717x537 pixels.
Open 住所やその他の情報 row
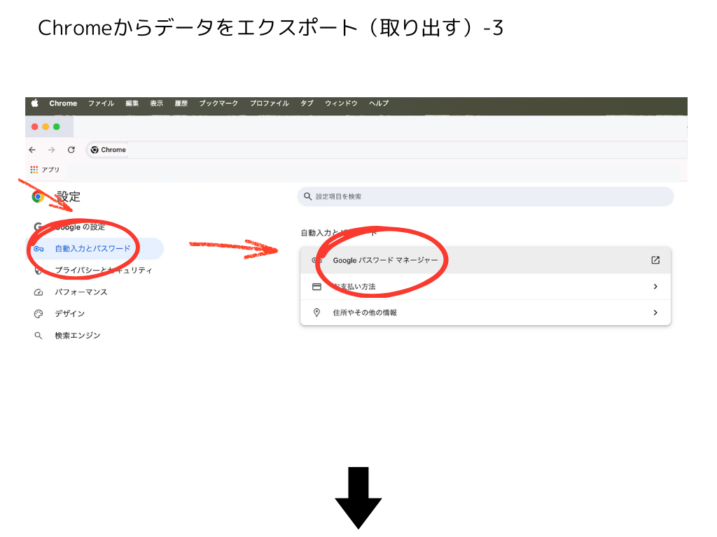click(485, 313)
